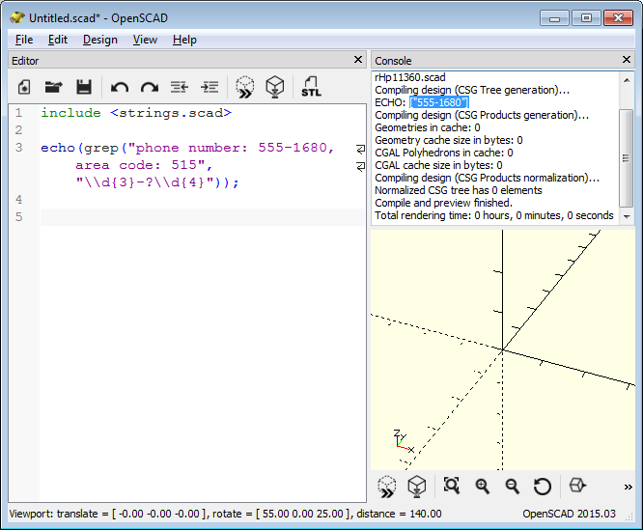The width and height of the screenshot is (643, 530).
Task: Close the OpenSCAD window
Action: click(x=618, y=18)
